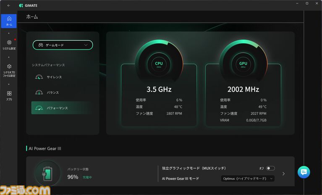Minimize the GiMATE window
The image size is (322, 195).
pyautogui.click(x=297, y=3)
